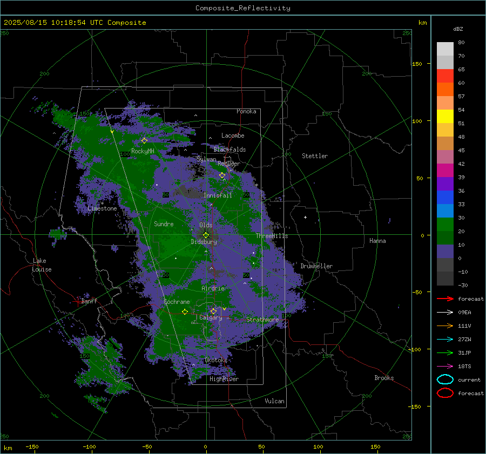Click the 09EA legend label
This screenshot has width=486, height=454.
coord(464,312)
